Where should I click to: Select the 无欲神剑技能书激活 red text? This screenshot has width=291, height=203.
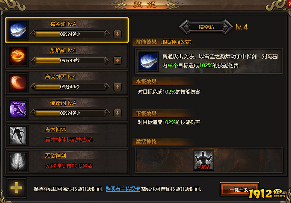tap(69, 166)
